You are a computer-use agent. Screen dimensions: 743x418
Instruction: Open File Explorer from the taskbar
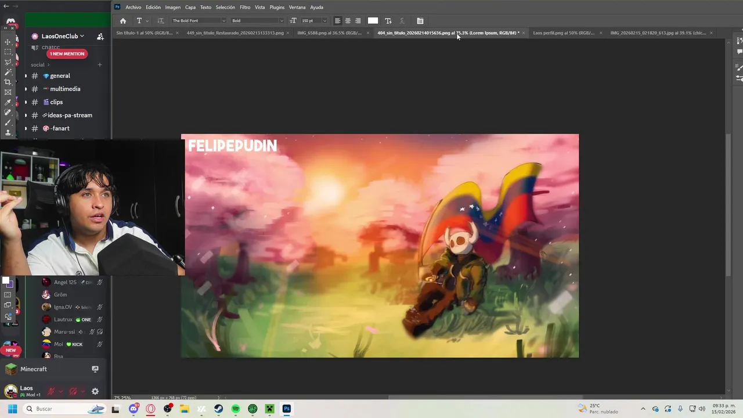coord(185,409)
